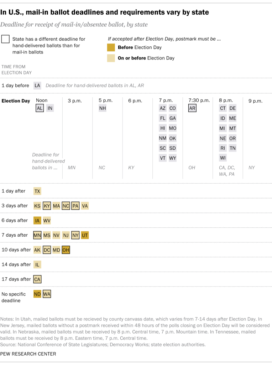Select the outlined AL state box
This screenshot has width=272, height=365.
[40, 108]
